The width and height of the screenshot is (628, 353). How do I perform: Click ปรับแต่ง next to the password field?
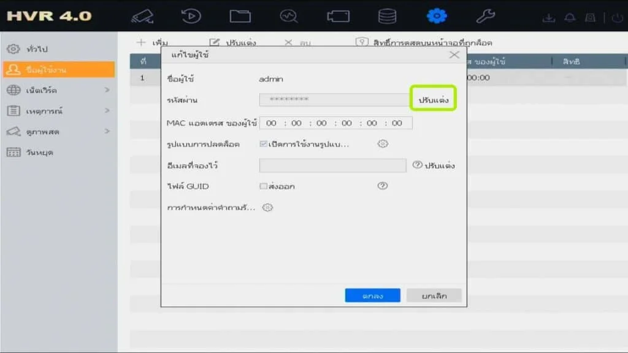tap(433, 99)
